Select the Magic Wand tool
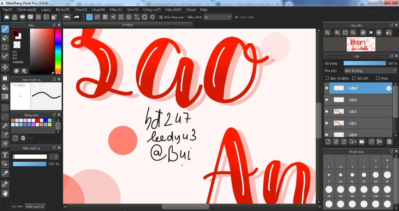Screen dimensions: 399x211 tap(5, 125)
